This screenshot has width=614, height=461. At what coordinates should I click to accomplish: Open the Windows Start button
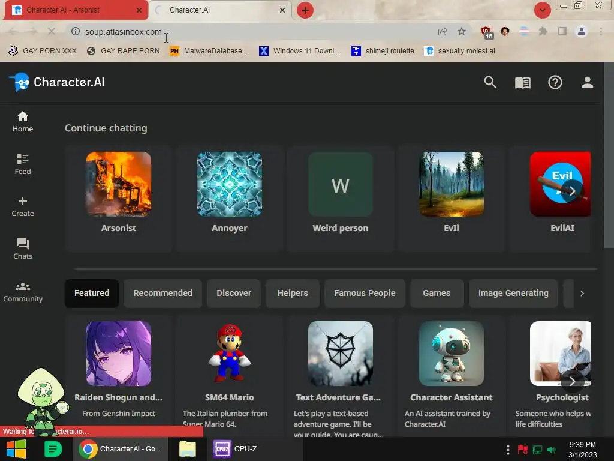16,449
